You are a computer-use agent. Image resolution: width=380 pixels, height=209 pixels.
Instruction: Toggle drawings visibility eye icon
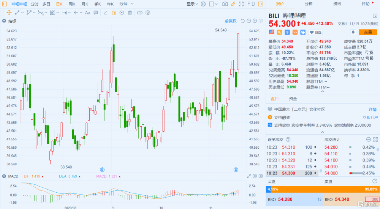(x=122, y=13)
